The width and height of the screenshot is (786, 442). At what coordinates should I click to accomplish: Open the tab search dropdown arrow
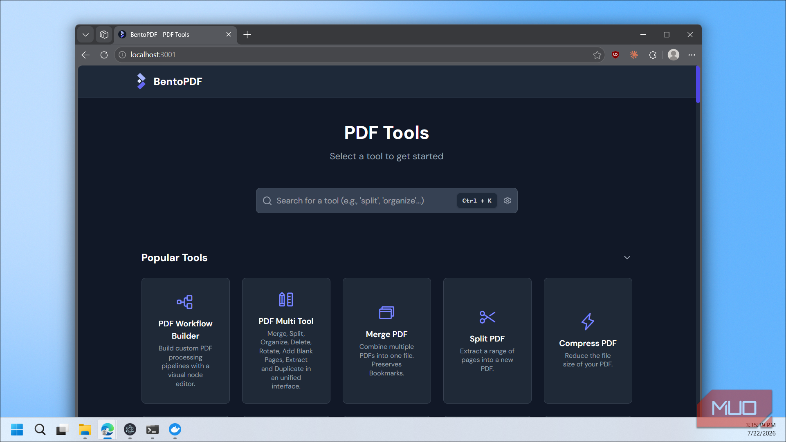[x=85, y=35]
